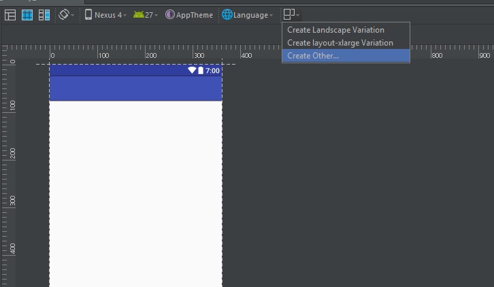494x287 pixels.
Task: Switch to Design view mode icon
Action: tap(11, 15)
